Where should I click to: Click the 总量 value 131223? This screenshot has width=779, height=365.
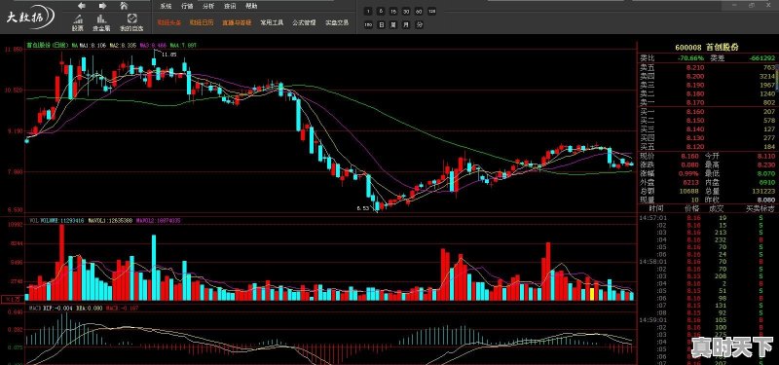tap(764, 191)
